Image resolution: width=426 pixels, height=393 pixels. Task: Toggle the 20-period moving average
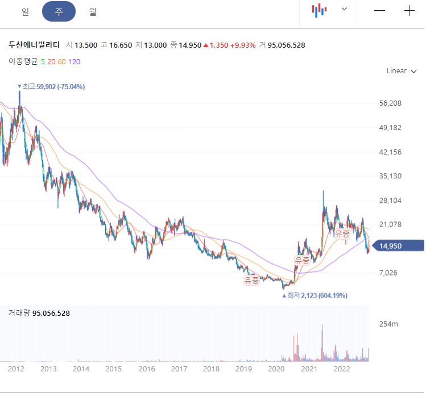pyautogui.click(x=51, y=62)
